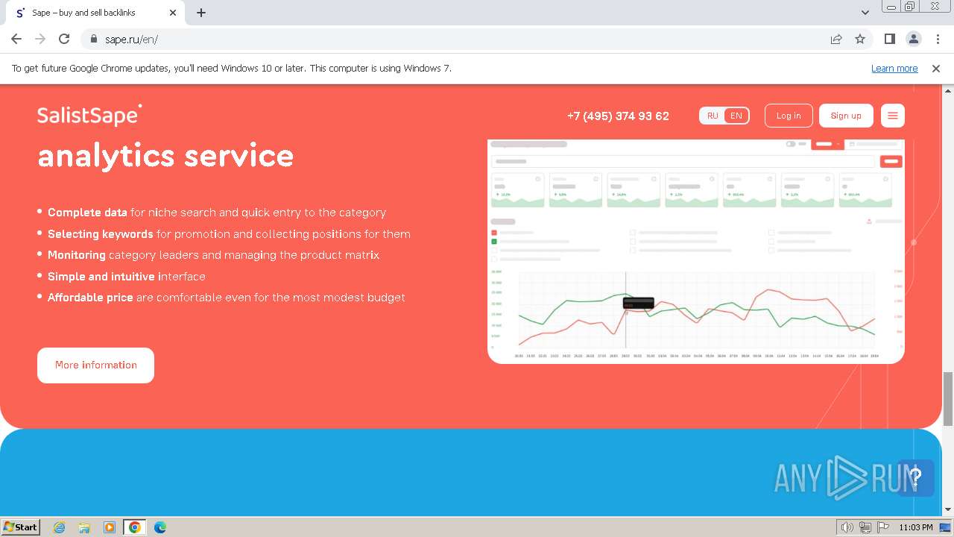954x537 pixels.
Task: Switch site language to RU
Action: [x=713, y=116]
